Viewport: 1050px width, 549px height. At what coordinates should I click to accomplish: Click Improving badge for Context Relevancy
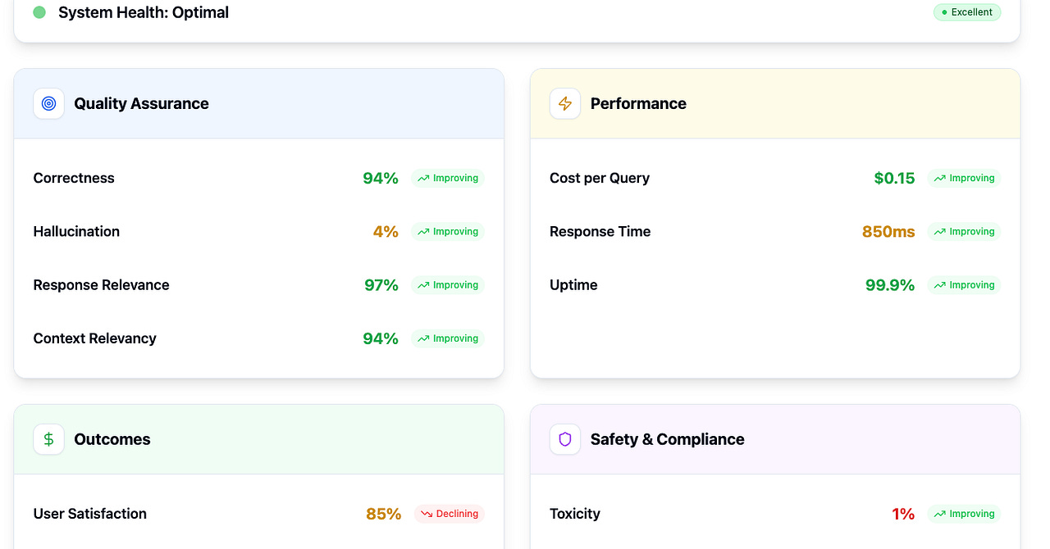448,338
